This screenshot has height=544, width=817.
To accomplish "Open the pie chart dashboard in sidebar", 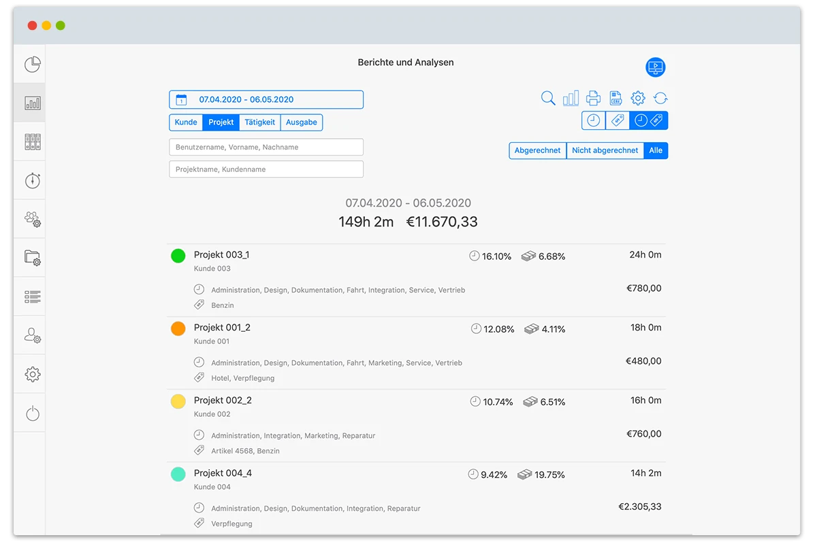I will (x=32, y=64).
